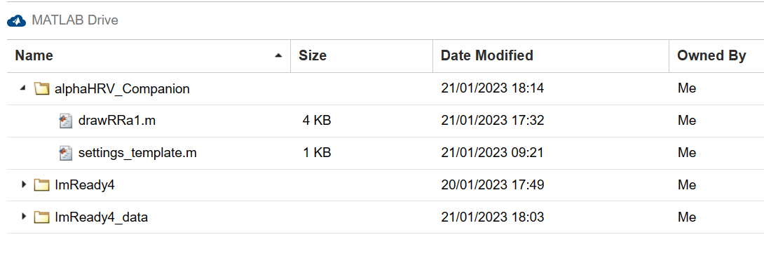The width and height of the screenshot is (764, 263).
Task: Collapse the alphaHRV_Companion folder tree
Action: coord(23,89)
